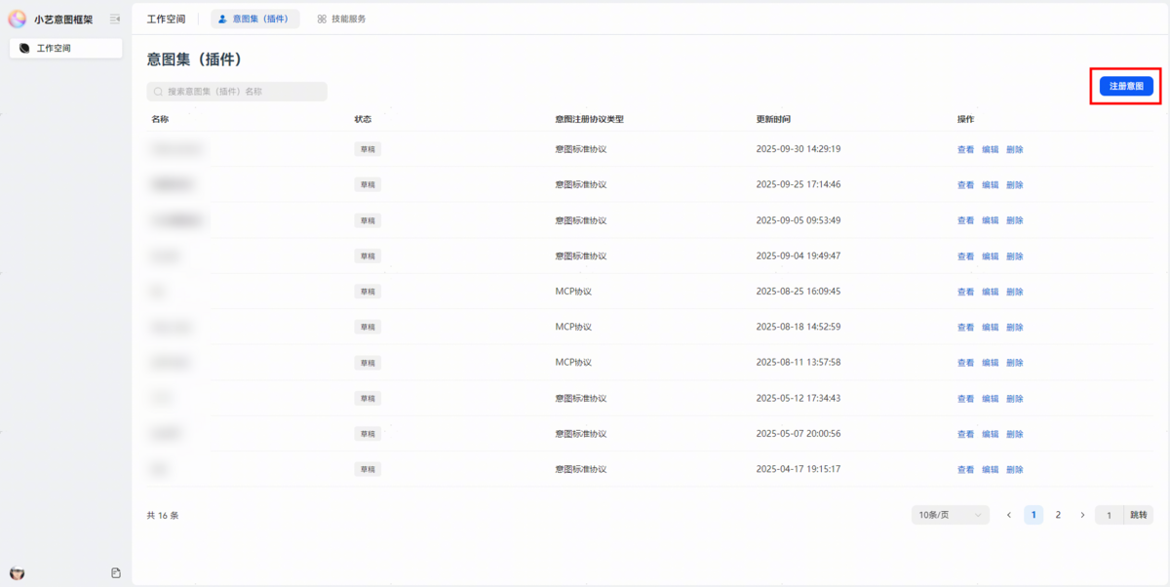View the entry updated 2025-09-30 14:29:19
Image resolution: width=1170 pixels, height=587 pixels.
[965, 149]
